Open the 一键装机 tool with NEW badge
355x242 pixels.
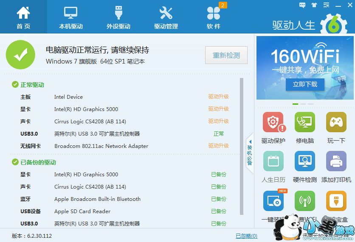click(x=273, y=201)
